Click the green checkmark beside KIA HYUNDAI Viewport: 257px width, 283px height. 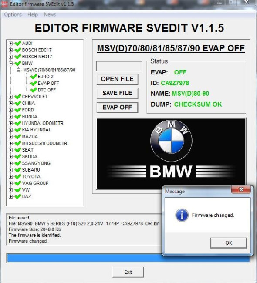tap(18, 130)
